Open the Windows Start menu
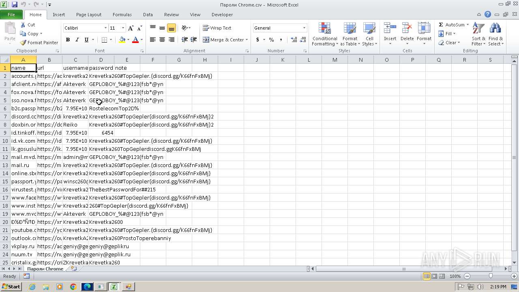Screen dimensions: 519x292 (11, 287)
